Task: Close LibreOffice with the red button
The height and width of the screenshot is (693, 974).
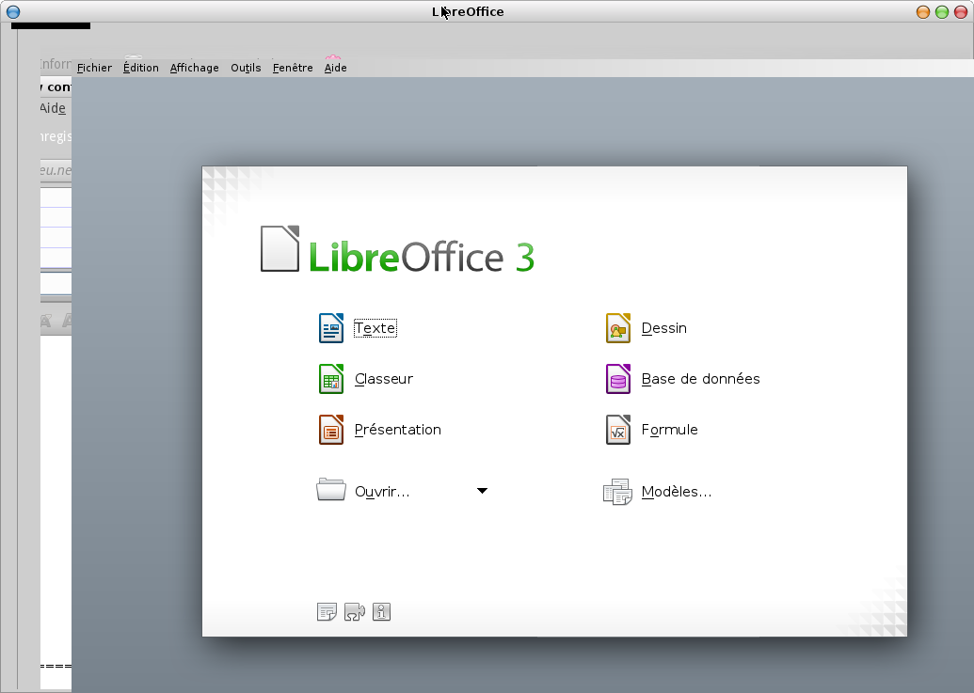Action: pos(960,12)
